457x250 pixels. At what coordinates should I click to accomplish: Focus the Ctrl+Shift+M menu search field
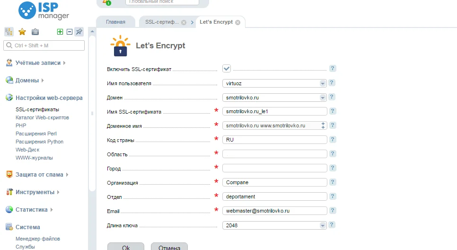44,45
